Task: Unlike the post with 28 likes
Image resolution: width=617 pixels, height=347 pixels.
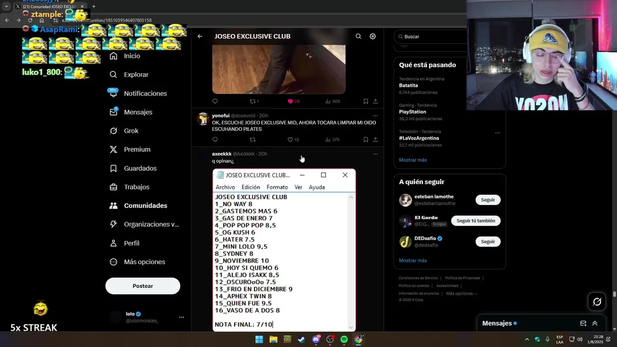Action: coord(294,101)
